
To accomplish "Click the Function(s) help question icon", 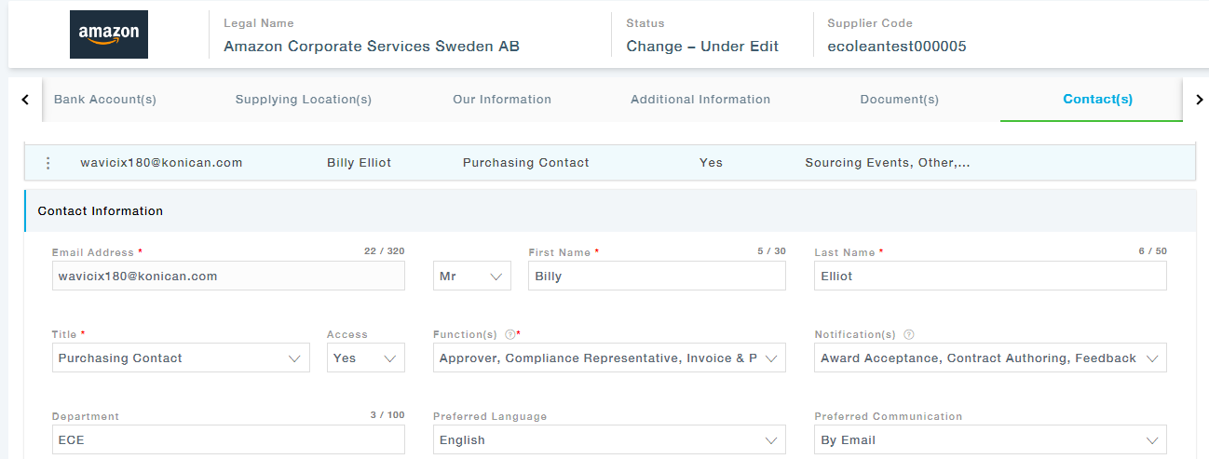I will pos(509,334).
